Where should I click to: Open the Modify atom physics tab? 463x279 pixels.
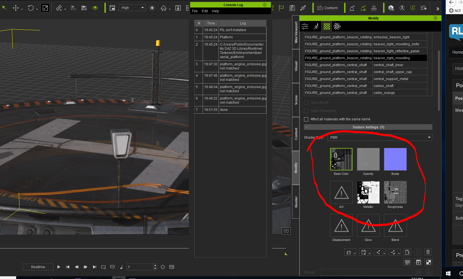337,26
